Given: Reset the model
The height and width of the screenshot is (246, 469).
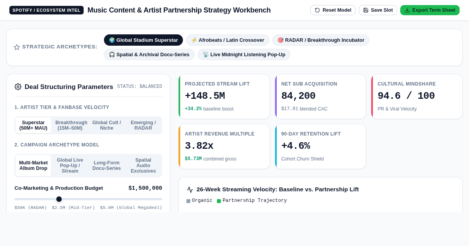Looking at the screenshot, I should click(x=333, y=10).
